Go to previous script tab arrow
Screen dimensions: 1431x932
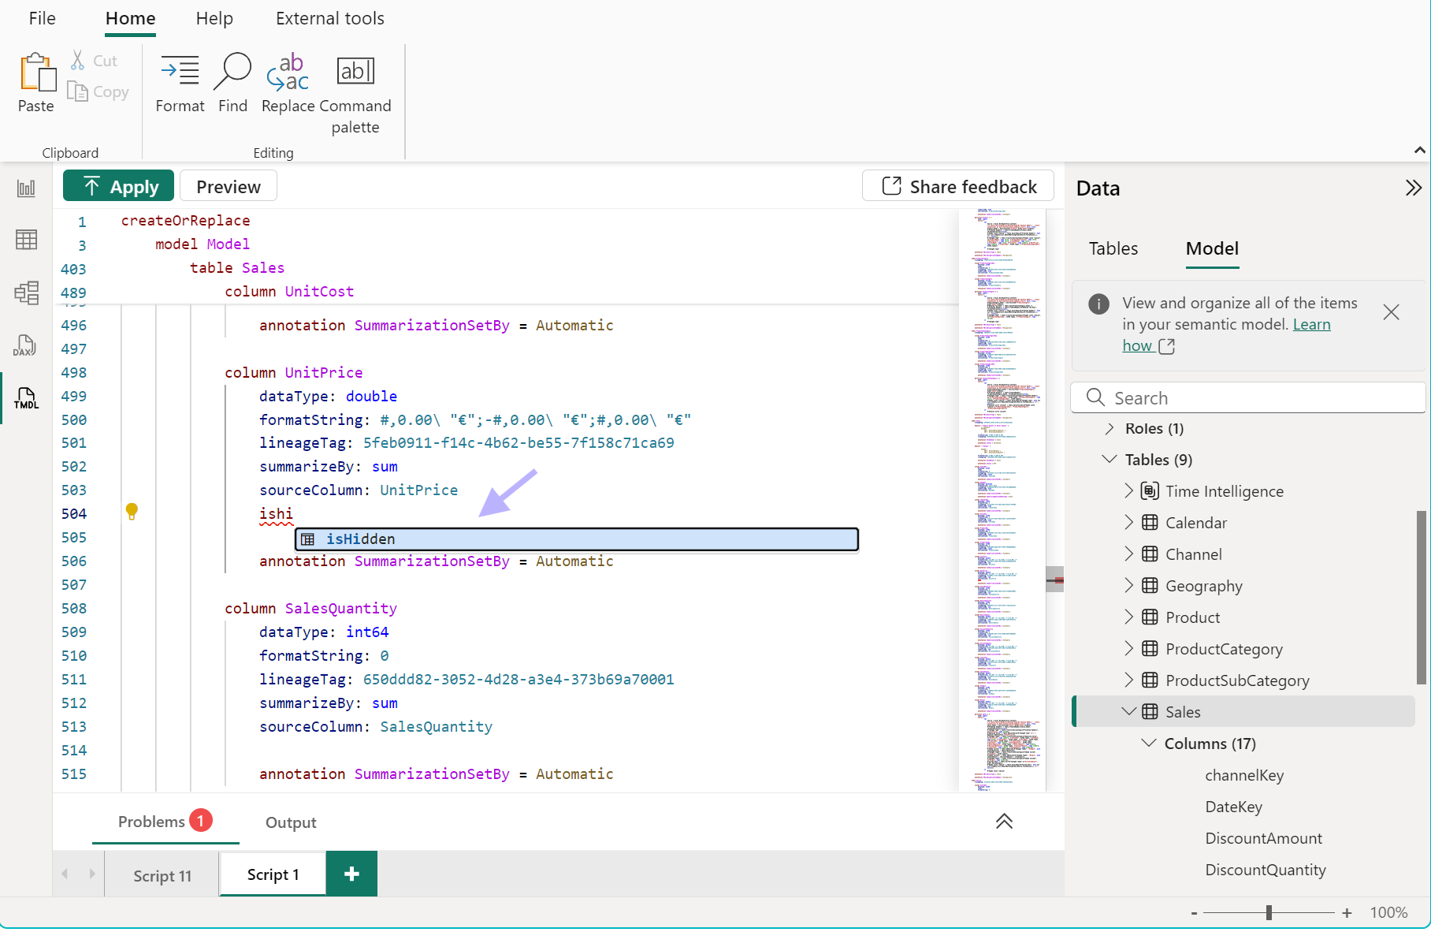tap(65, 874)
